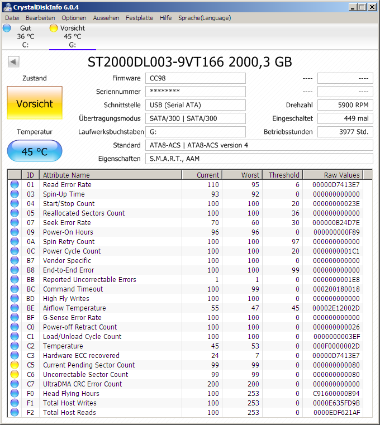The width and height of the screenshot is (380, 425).
Task: Select raw value 000200180018 of Command Timeout
Action: (336, 289)
